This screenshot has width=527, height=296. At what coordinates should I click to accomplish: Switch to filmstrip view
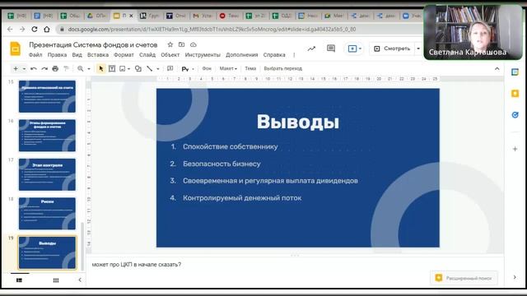click(19, 280)
